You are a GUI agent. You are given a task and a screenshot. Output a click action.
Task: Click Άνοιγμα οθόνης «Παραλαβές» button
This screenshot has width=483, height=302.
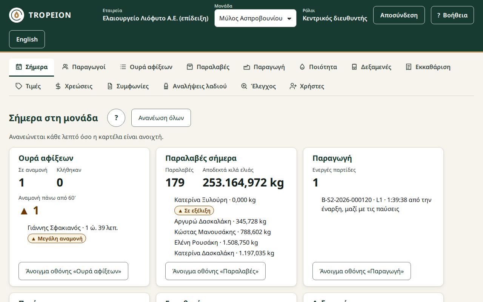(215, 271)
